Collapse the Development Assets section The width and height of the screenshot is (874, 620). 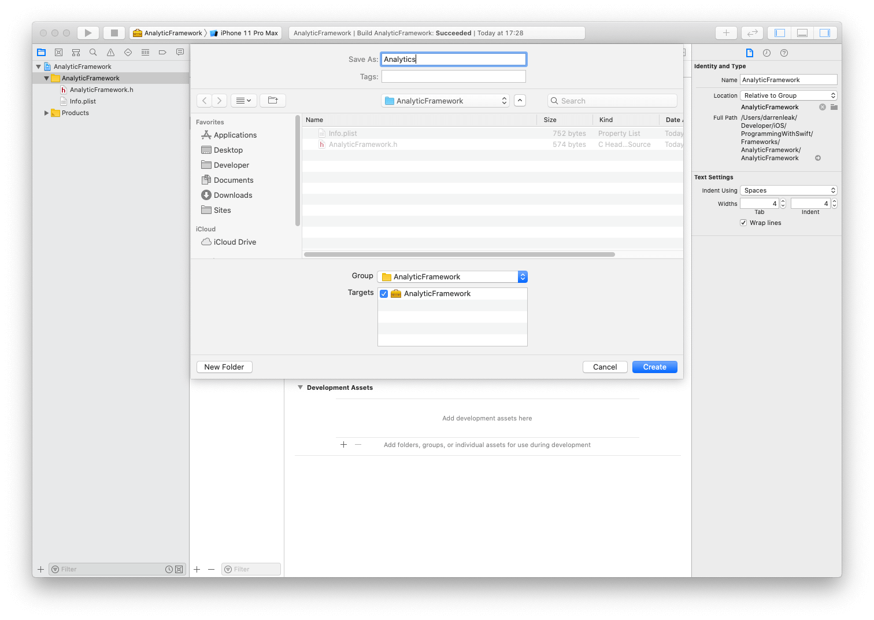click(300, 387)
